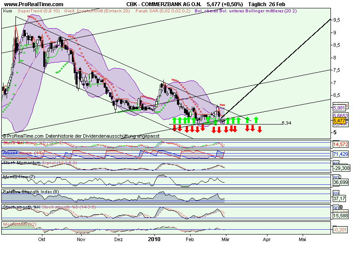The height and width of the screenshot is (264, 353).
Task: Select the Relative Strength Index (8) label
Action: (31, 192)
